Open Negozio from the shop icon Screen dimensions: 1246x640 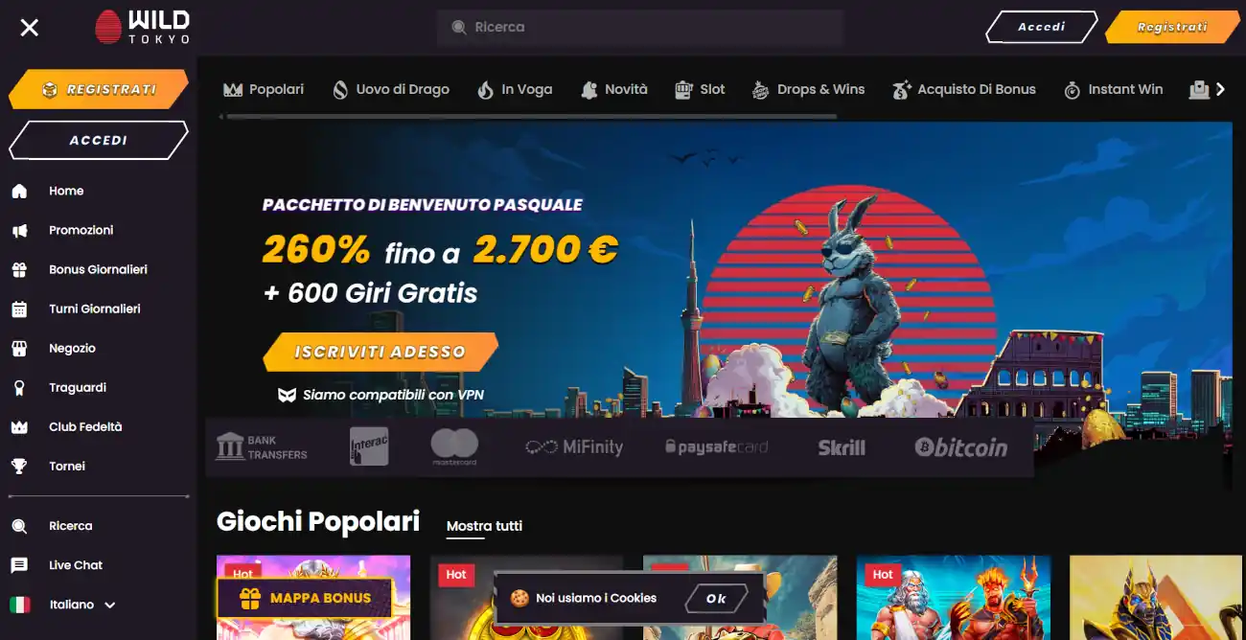pyautogui.click(x=19, y=348)
